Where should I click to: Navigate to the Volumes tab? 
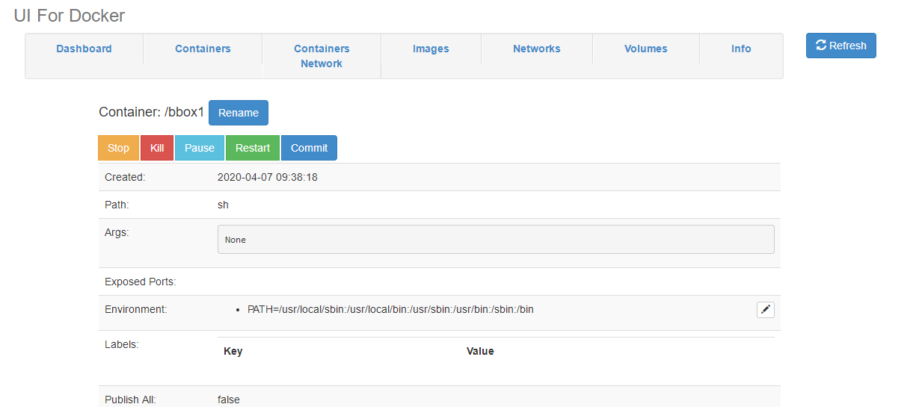tap(645, 49)
